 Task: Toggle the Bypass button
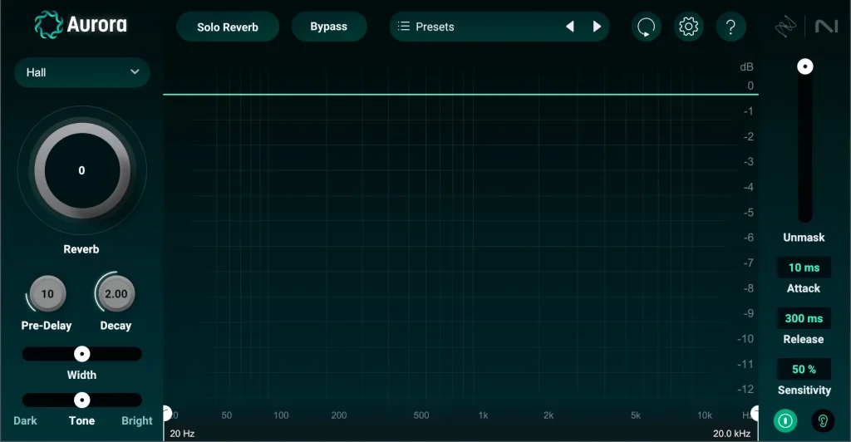click(x=328, y=27)
